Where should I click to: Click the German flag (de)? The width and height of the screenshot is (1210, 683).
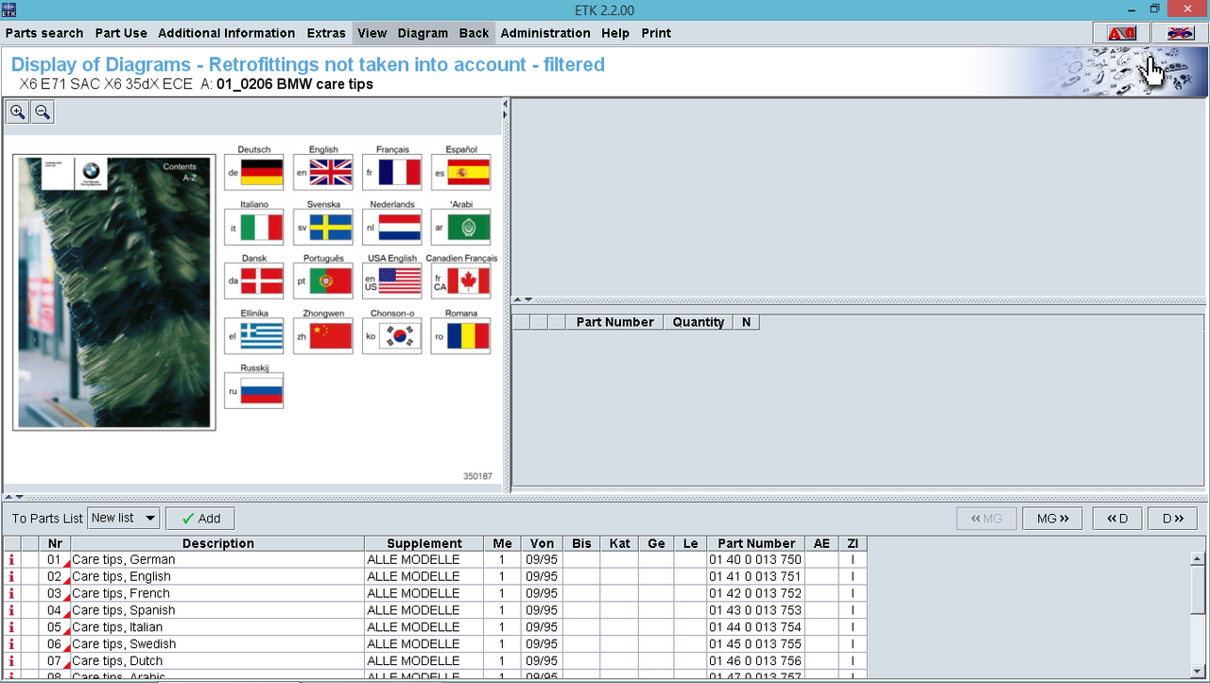click(x=262, y=173)
